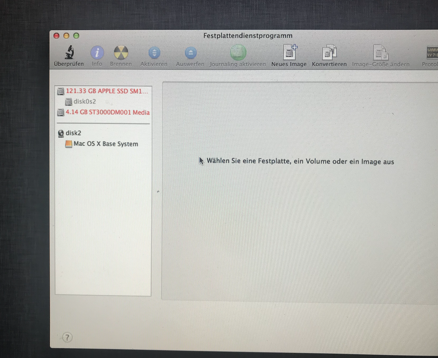Image resolution: width=438 pixels, height=358 pixels.
Task: Select the disk0s2 volume
Action: tap(103, 102)
